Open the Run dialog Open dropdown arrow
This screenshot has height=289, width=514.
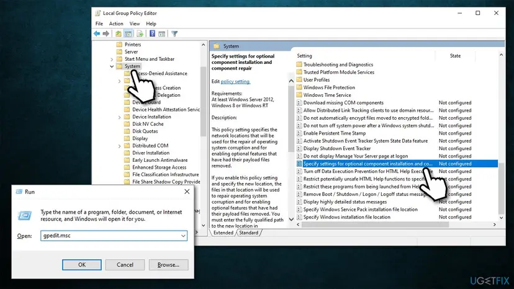183,236
